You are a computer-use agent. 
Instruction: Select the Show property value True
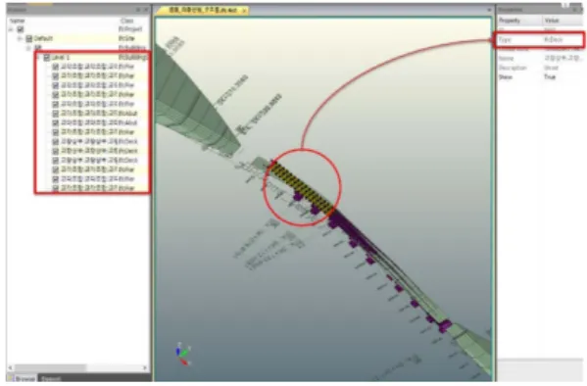click(x=549, y=77)
